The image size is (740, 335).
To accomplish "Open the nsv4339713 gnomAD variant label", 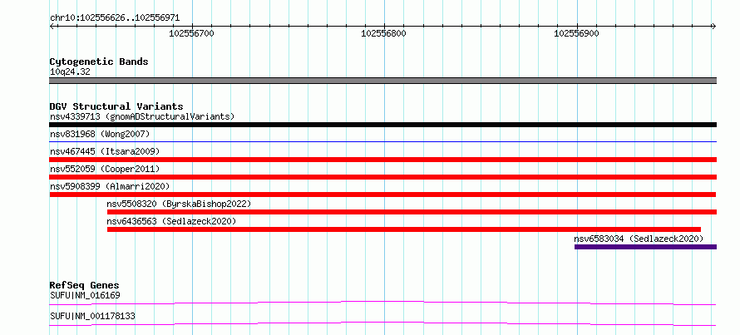I will [x=142, y=116].
